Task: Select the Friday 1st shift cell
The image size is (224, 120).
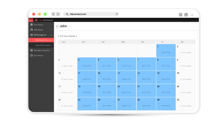Action: [x=166, y=51]
